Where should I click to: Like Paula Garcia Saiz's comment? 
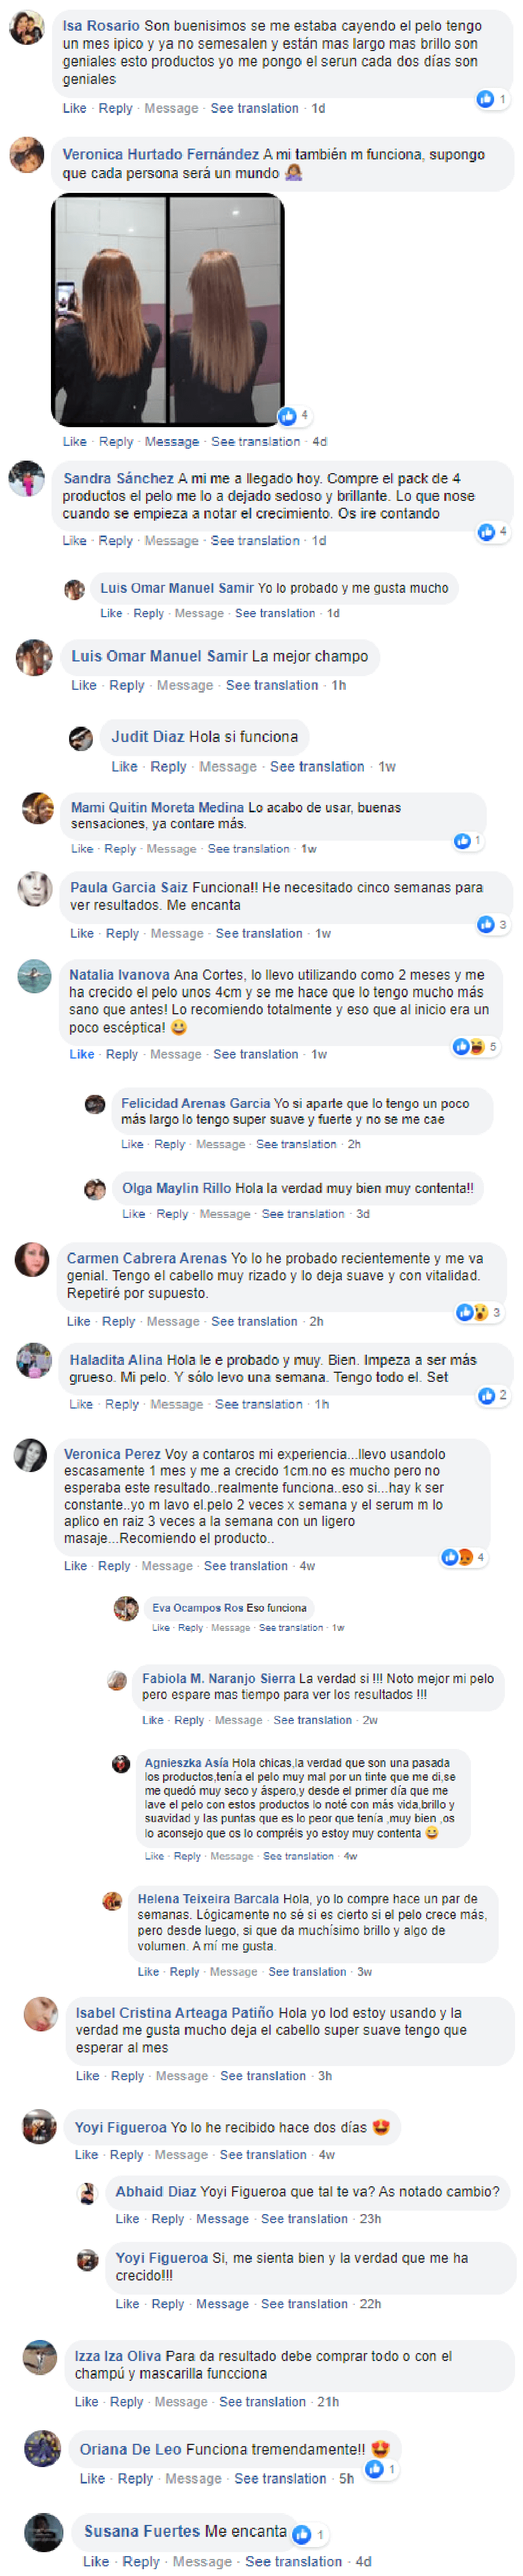click(x=83, y=933)
